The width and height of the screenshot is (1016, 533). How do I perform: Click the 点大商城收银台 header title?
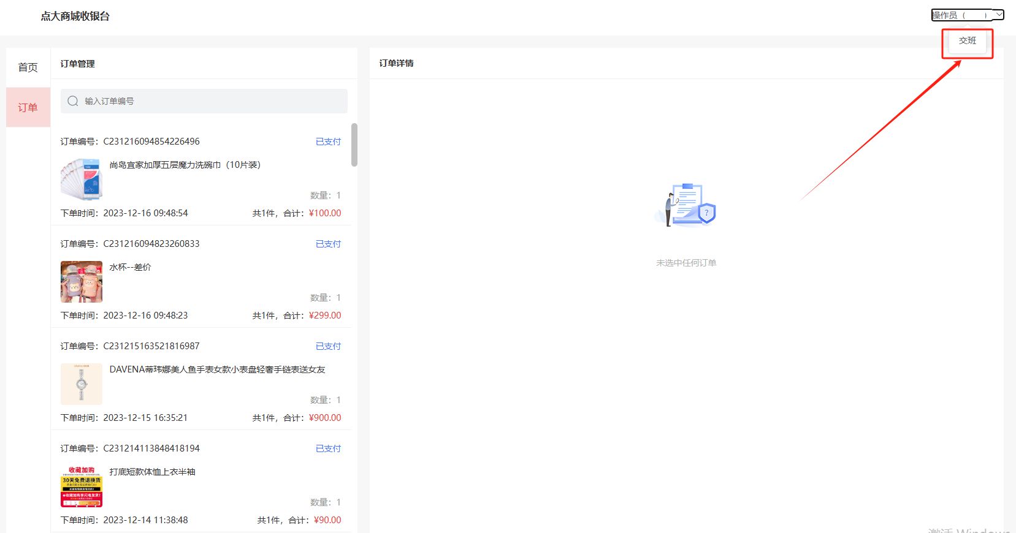75,17
